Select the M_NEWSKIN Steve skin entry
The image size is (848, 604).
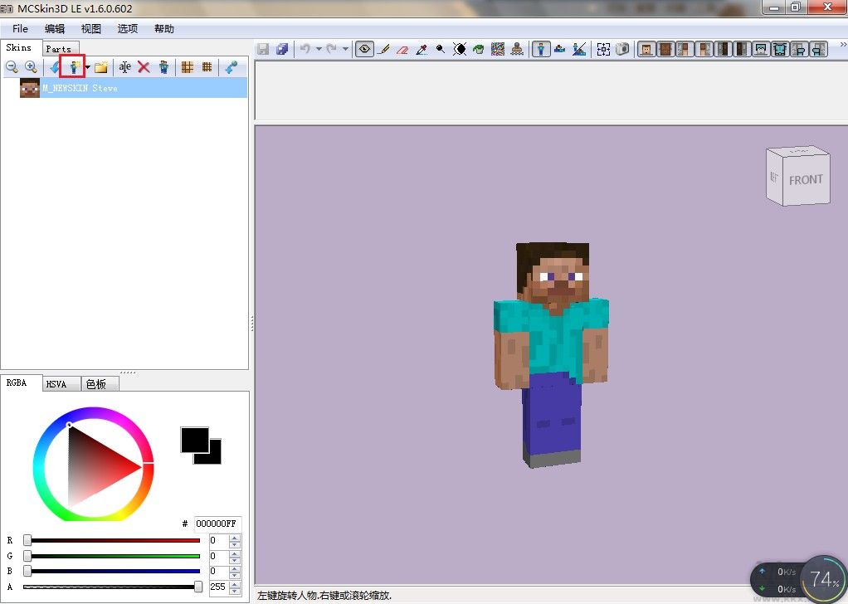tap(80, 88)
